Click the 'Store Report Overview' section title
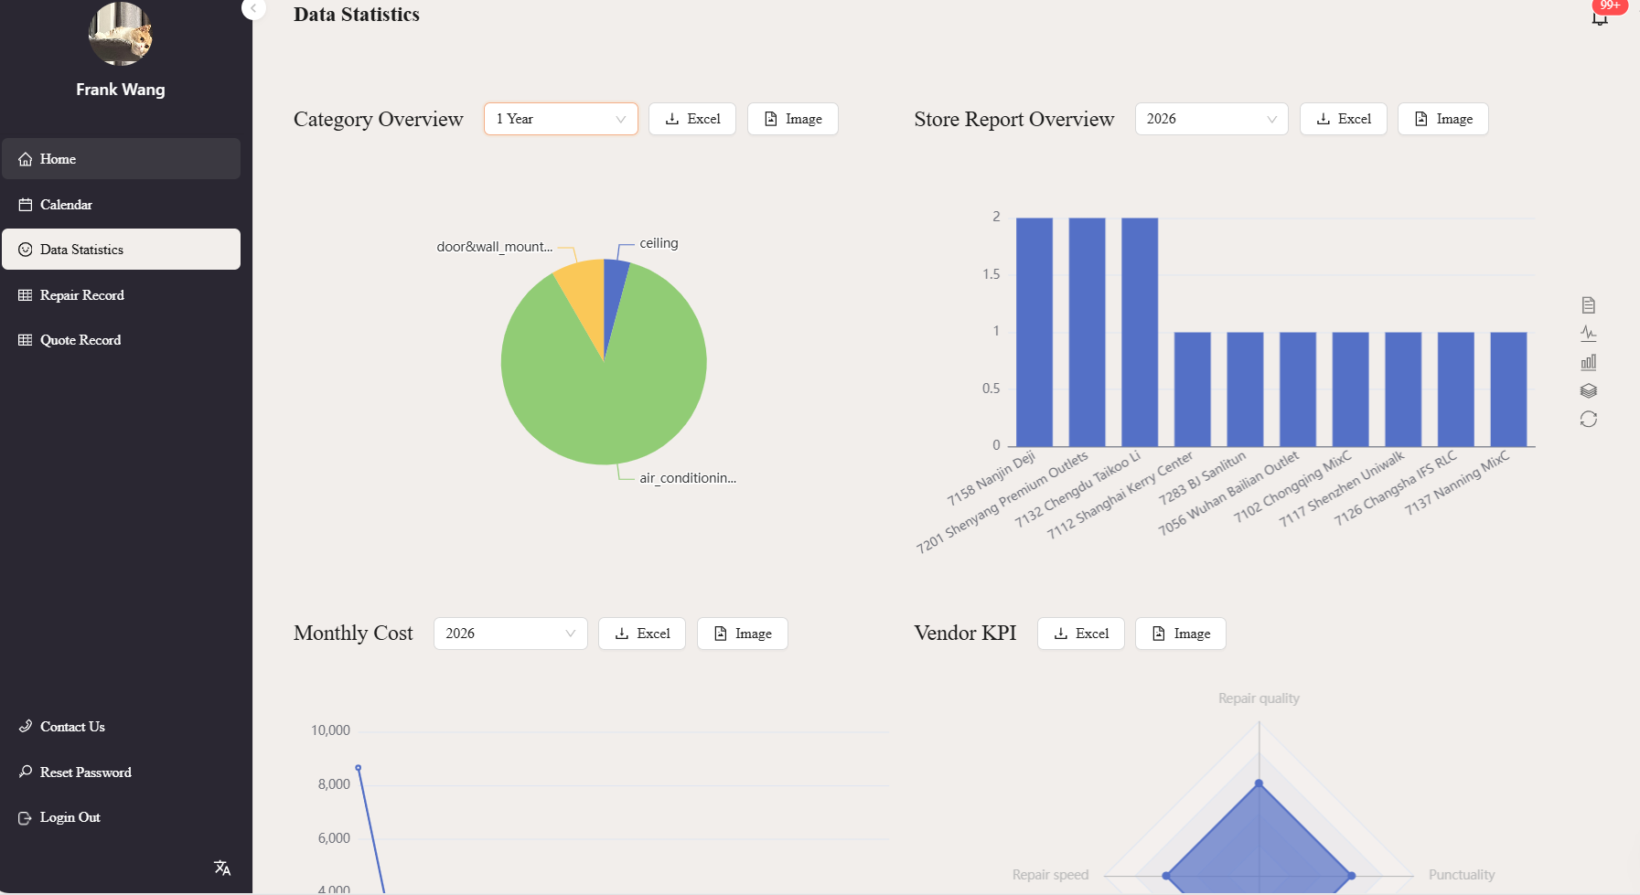Image resolution: width=1640 pixels, height=895 pixels. 1014,119
